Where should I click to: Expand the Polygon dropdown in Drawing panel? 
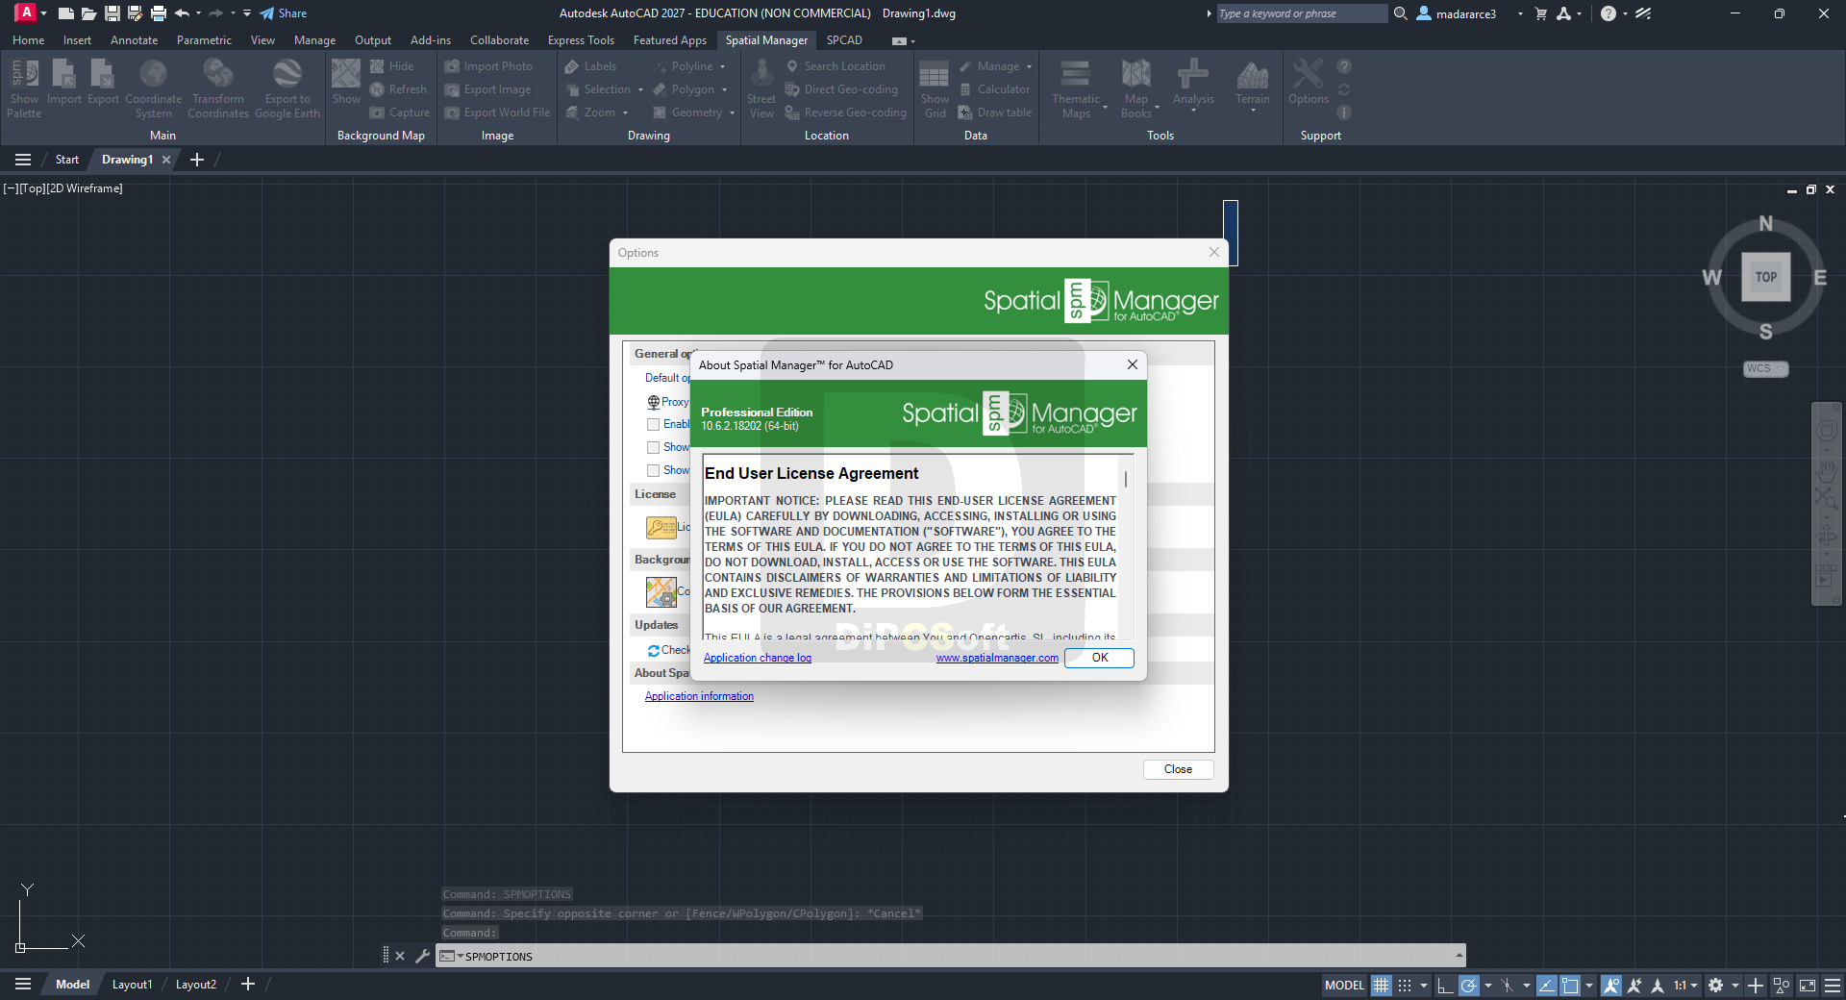[724, 89]
